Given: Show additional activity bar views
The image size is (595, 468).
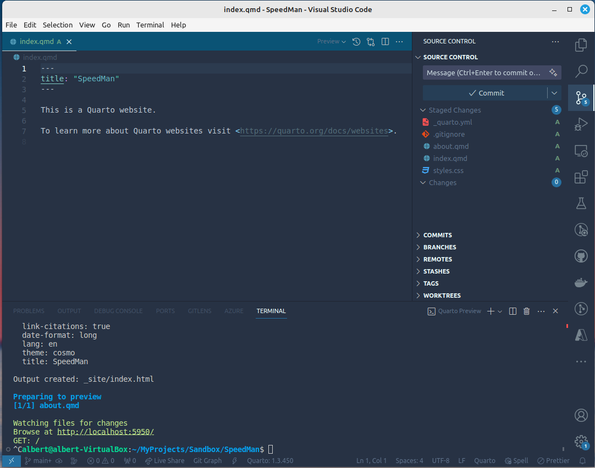Looking at the screenshot, I should [x=581, y=361].
